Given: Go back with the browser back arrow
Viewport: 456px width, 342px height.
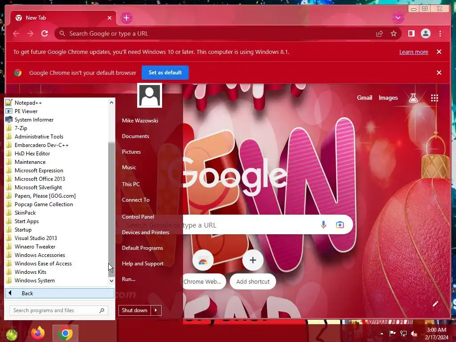Looking at the screenshot, I should 16,33.
